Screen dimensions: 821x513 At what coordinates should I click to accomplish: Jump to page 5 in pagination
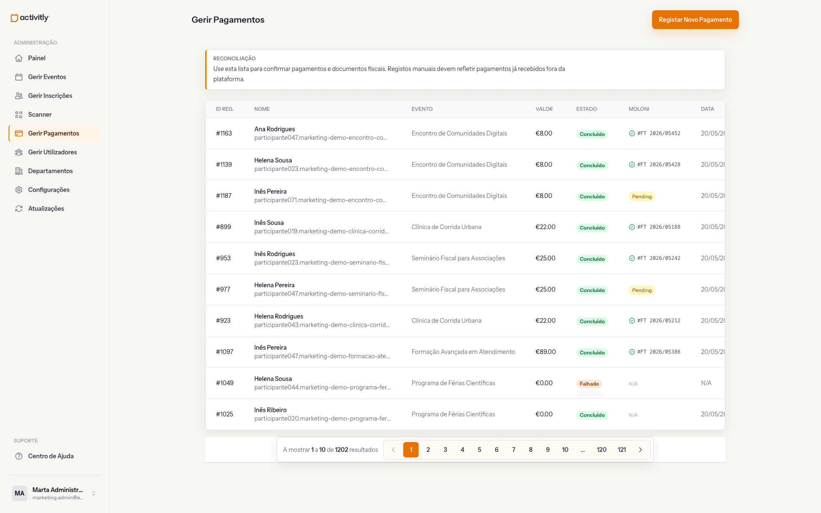click(479, 450)
